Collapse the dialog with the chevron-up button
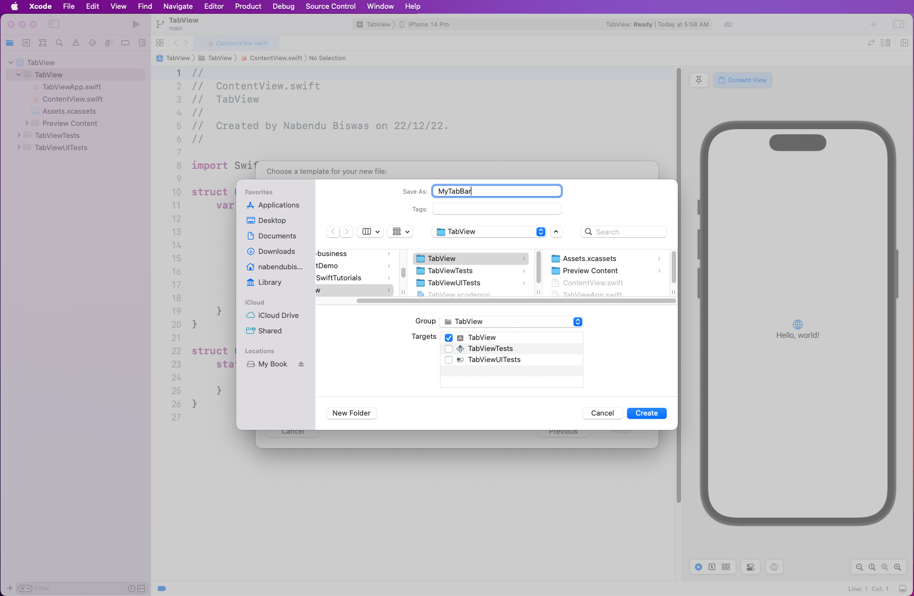Screen dimensions: 914x596 point(556,232)
